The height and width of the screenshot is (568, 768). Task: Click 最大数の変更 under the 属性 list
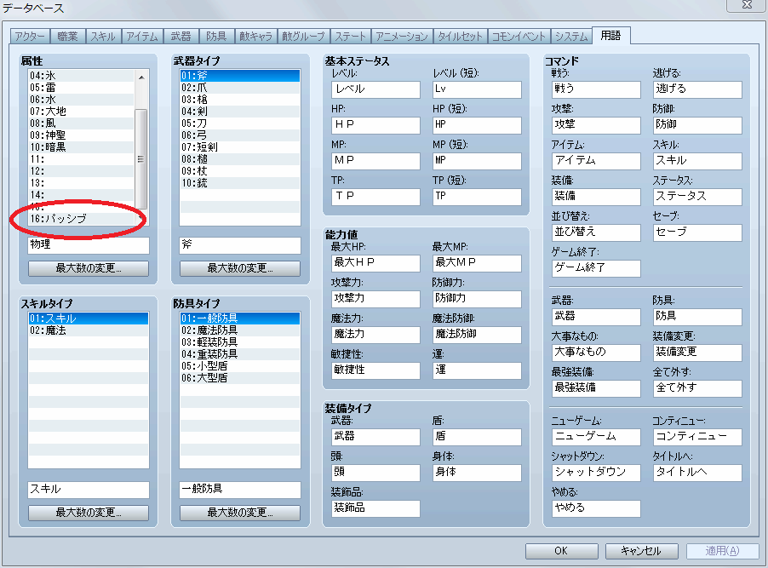click(x=89, y=268)
